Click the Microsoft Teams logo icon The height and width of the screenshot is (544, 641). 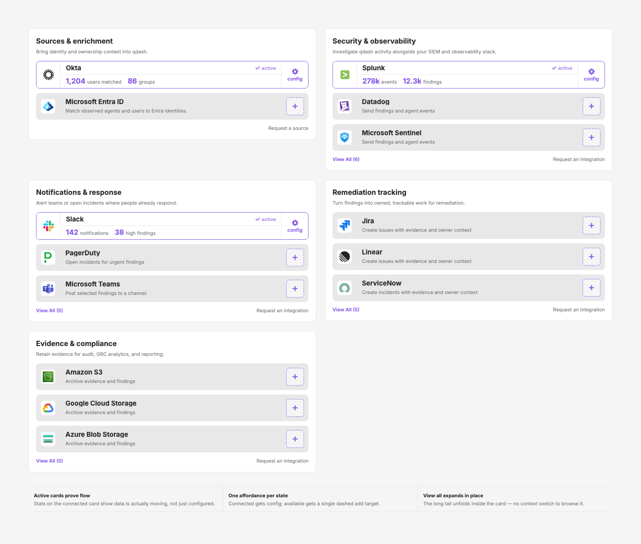coord(48,289)
